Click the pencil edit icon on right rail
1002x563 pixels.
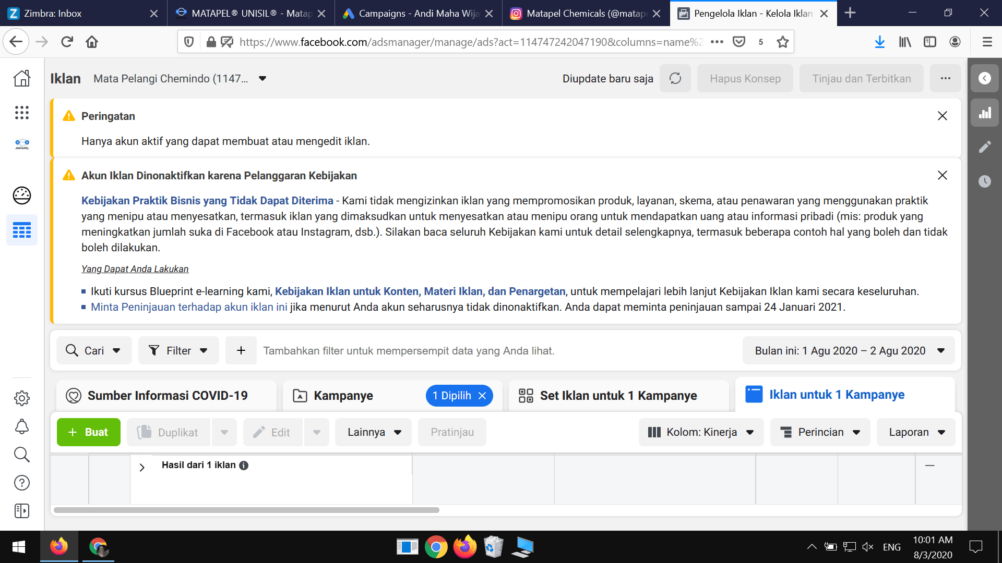[984, 147]
